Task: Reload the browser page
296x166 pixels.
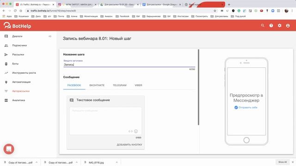Action: [x=15, y=11]
